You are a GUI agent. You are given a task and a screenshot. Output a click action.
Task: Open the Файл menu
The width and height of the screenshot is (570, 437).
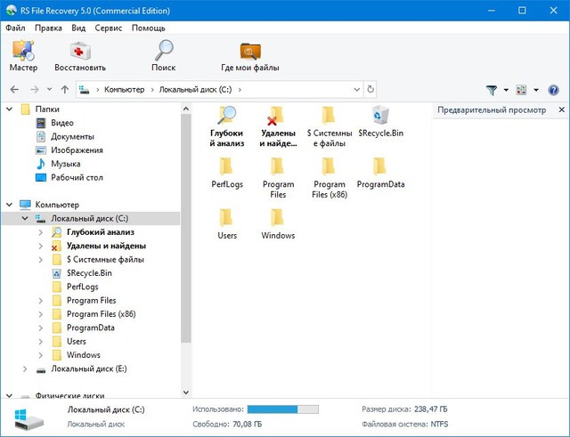[15, 28]
